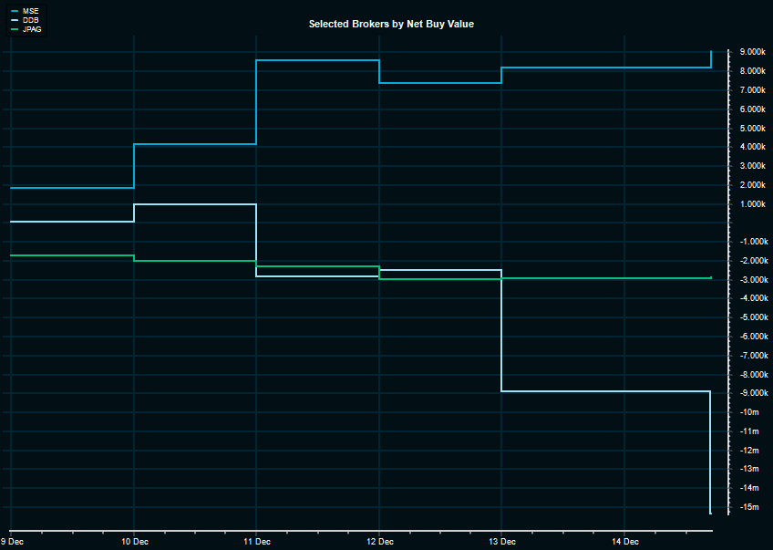Click the 9 Dec x-axis label

11,542
